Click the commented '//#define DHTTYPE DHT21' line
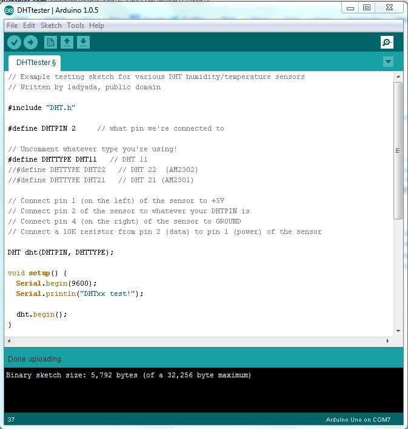Screen dimensions: 408x429 point(101,180)
